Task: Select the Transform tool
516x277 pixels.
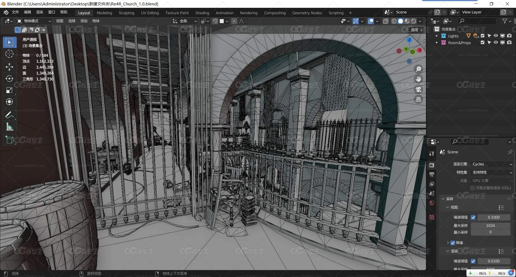Action: coord(9,102)
